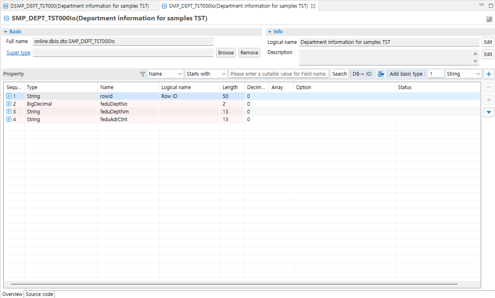Click the Field name search input box
The image size is (495, 298).
point(279,74)
